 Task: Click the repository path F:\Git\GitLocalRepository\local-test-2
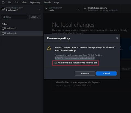click(x=75, y=58)
